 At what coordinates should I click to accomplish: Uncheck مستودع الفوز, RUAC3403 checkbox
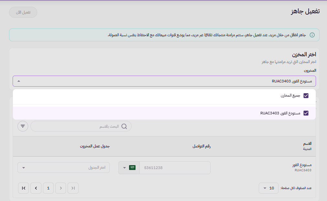click(x=306, y=113)
